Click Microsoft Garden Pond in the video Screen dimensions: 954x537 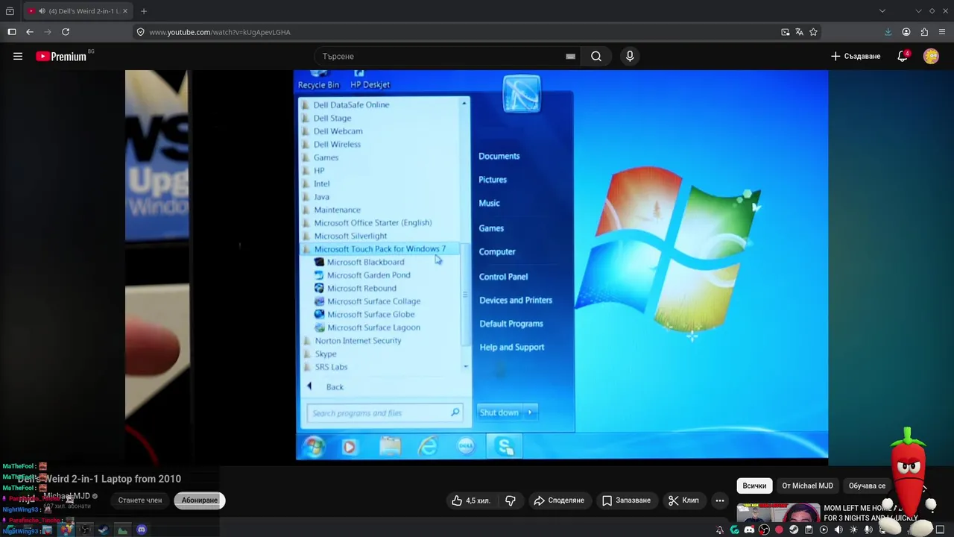pyautogui.click(x=368, y=275)
